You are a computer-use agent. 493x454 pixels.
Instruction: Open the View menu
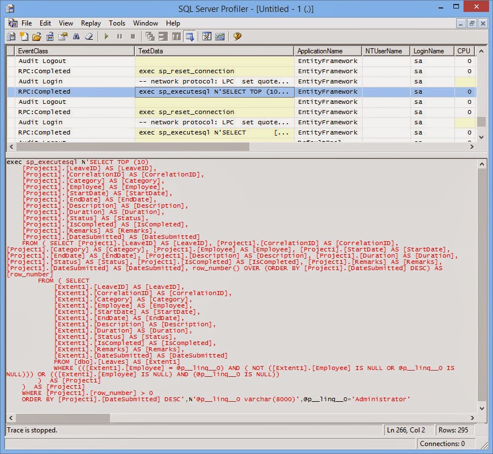[x=66, y=23]
